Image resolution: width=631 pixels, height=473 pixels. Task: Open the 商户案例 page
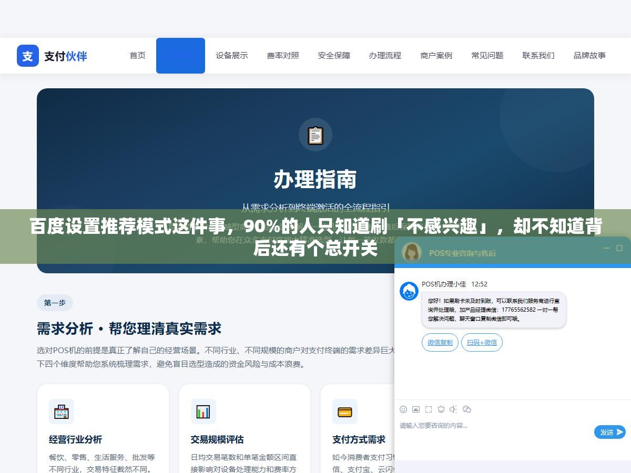436,55
